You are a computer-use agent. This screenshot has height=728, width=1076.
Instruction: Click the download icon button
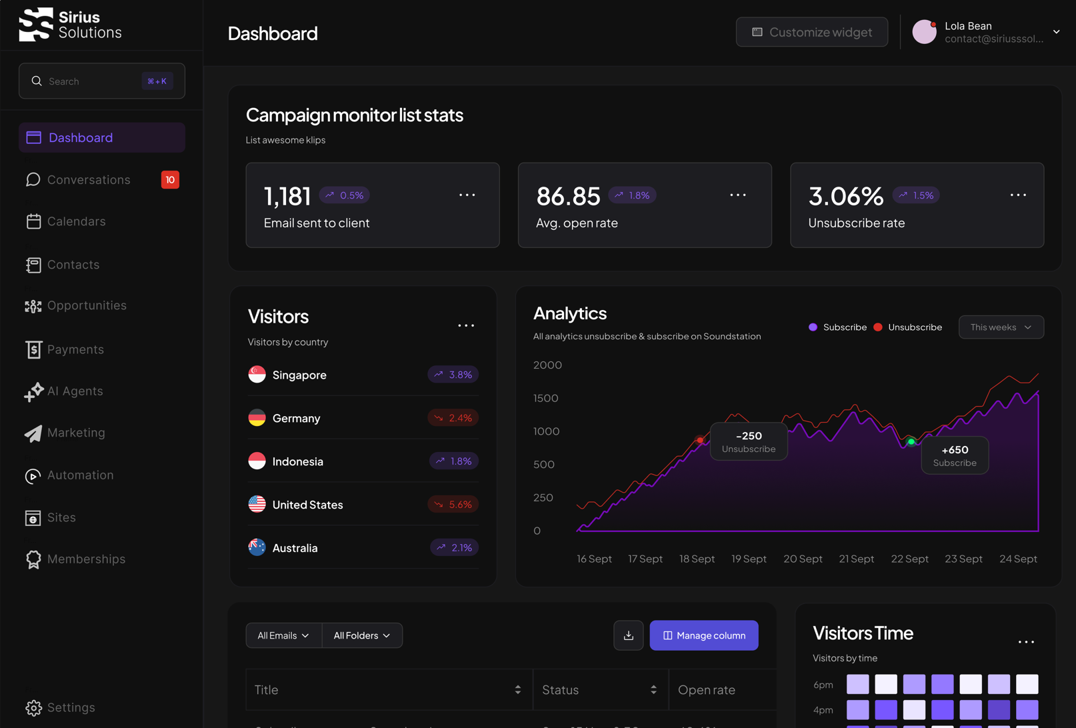click(x=628, y=635)
